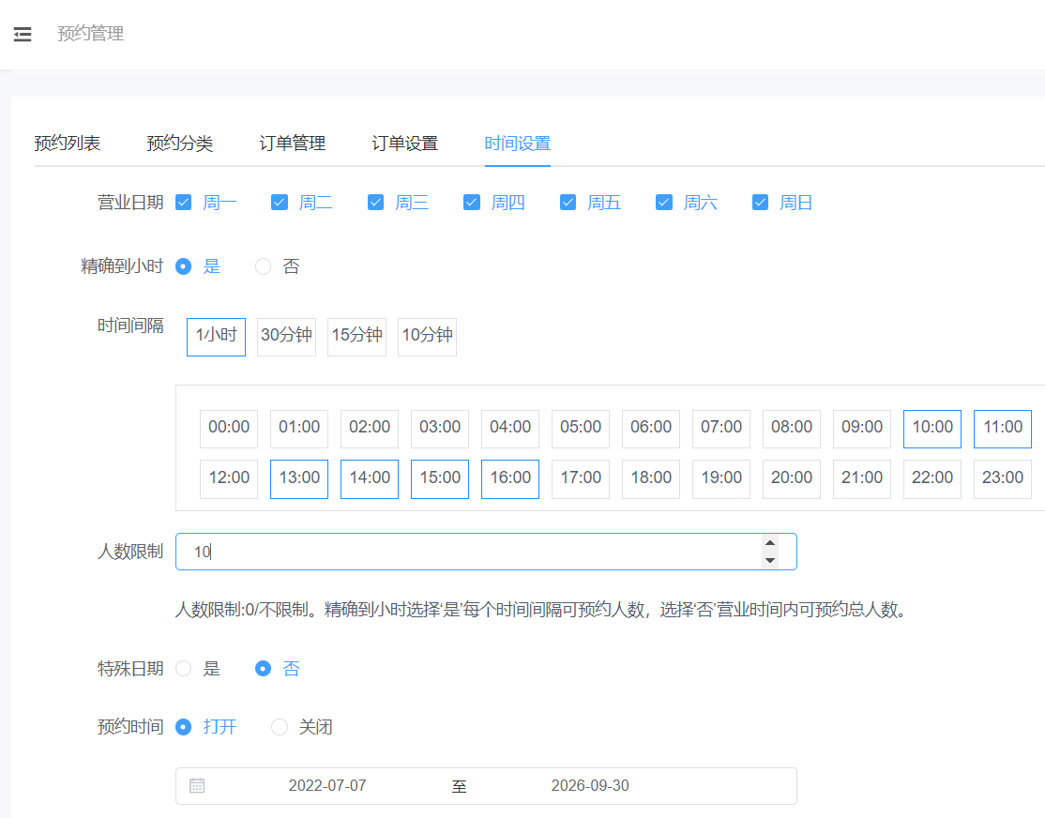The width and height of the screenshot is (1045, 818).
Task: Collapse the sidebar with the hamburger icon
Action: 23,34
